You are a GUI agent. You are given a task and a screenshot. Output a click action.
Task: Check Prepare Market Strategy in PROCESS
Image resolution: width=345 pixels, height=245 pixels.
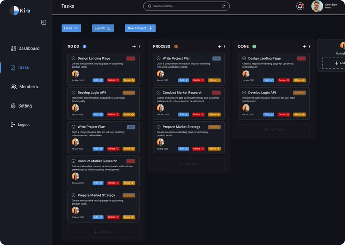[158, 127]
